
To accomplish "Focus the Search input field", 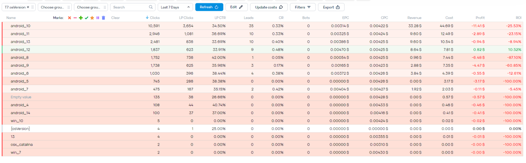I will point(130,7).
